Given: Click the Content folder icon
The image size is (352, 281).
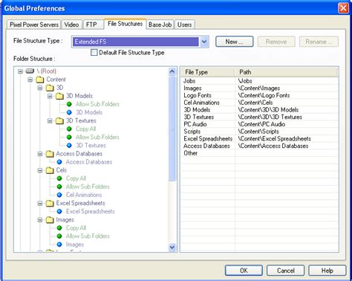Looking at the screenshot, I should [x=40, y=80].
